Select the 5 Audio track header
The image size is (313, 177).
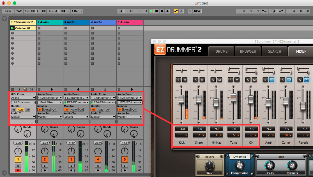130,22
